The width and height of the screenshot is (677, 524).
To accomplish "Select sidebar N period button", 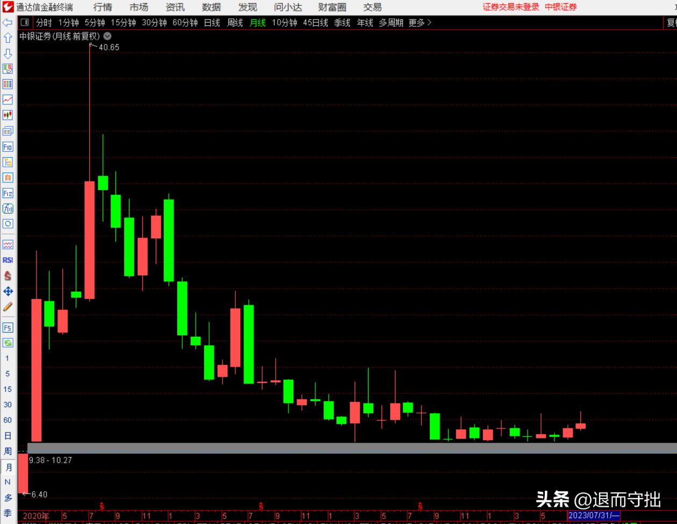I will pos(8,482).
